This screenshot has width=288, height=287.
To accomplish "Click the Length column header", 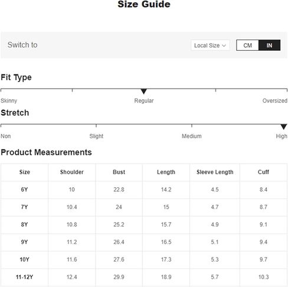I will coord(166,172).
